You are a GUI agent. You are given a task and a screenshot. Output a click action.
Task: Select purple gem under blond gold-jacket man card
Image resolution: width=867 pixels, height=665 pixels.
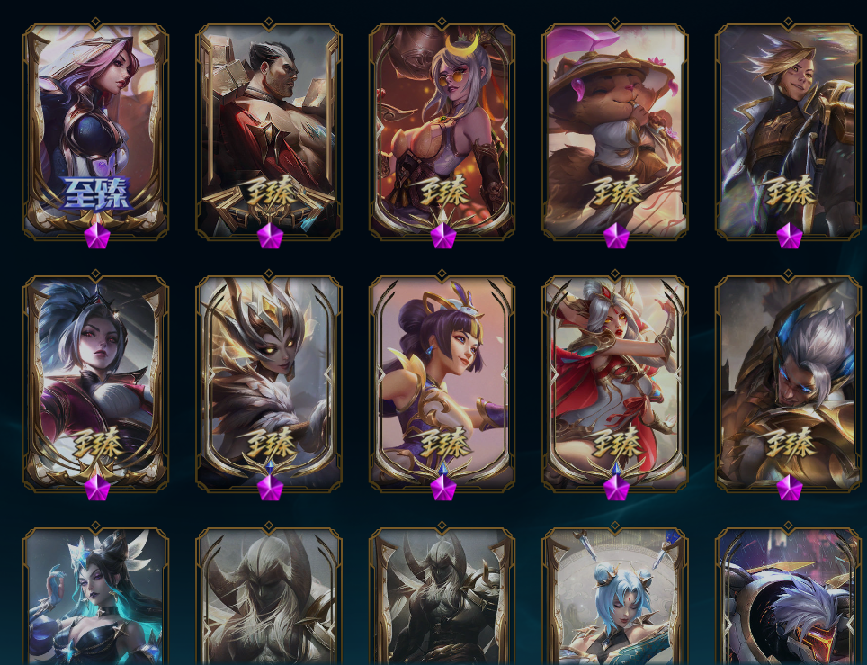[789, 237]
